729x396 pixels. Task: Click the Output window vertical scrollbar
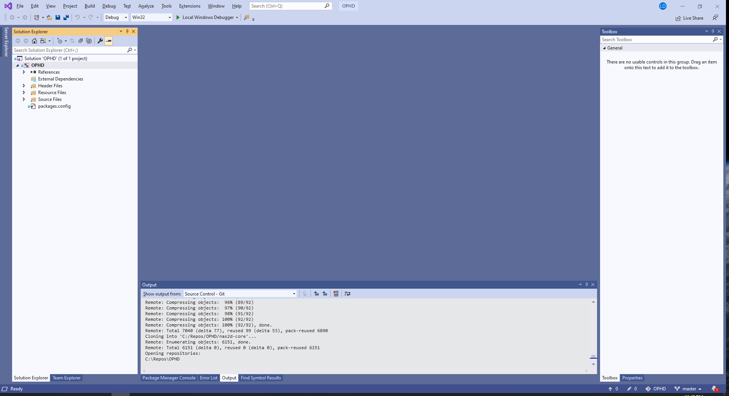(x=593, y=333)
